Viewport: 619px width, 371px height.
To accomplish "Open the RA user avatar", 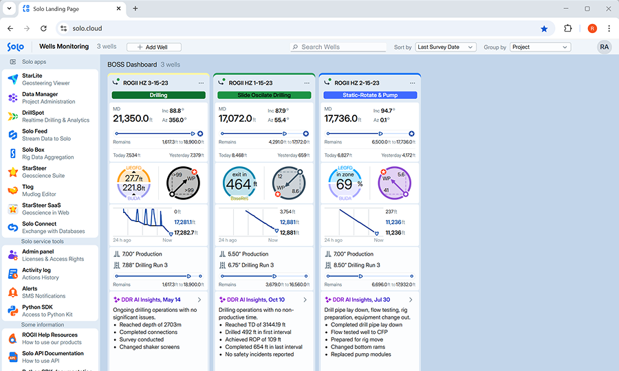I will click(605, 47).
